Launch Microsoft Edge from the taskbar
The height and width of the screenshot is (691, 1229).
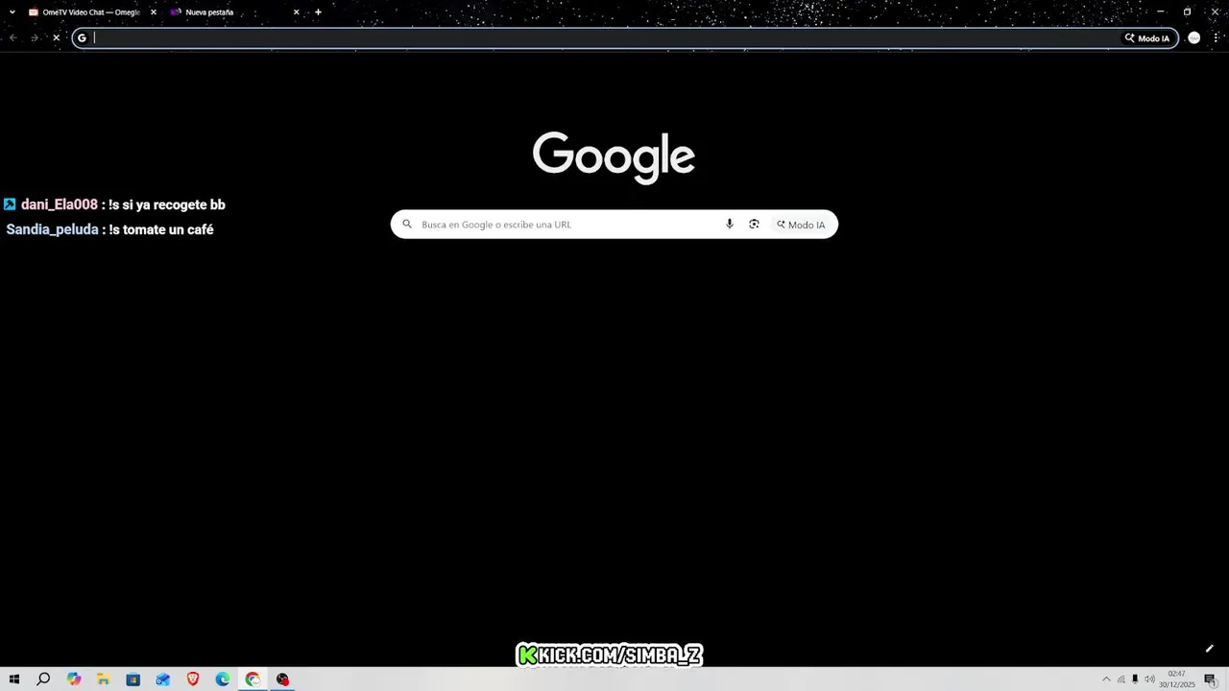click(x=223, y=679)
